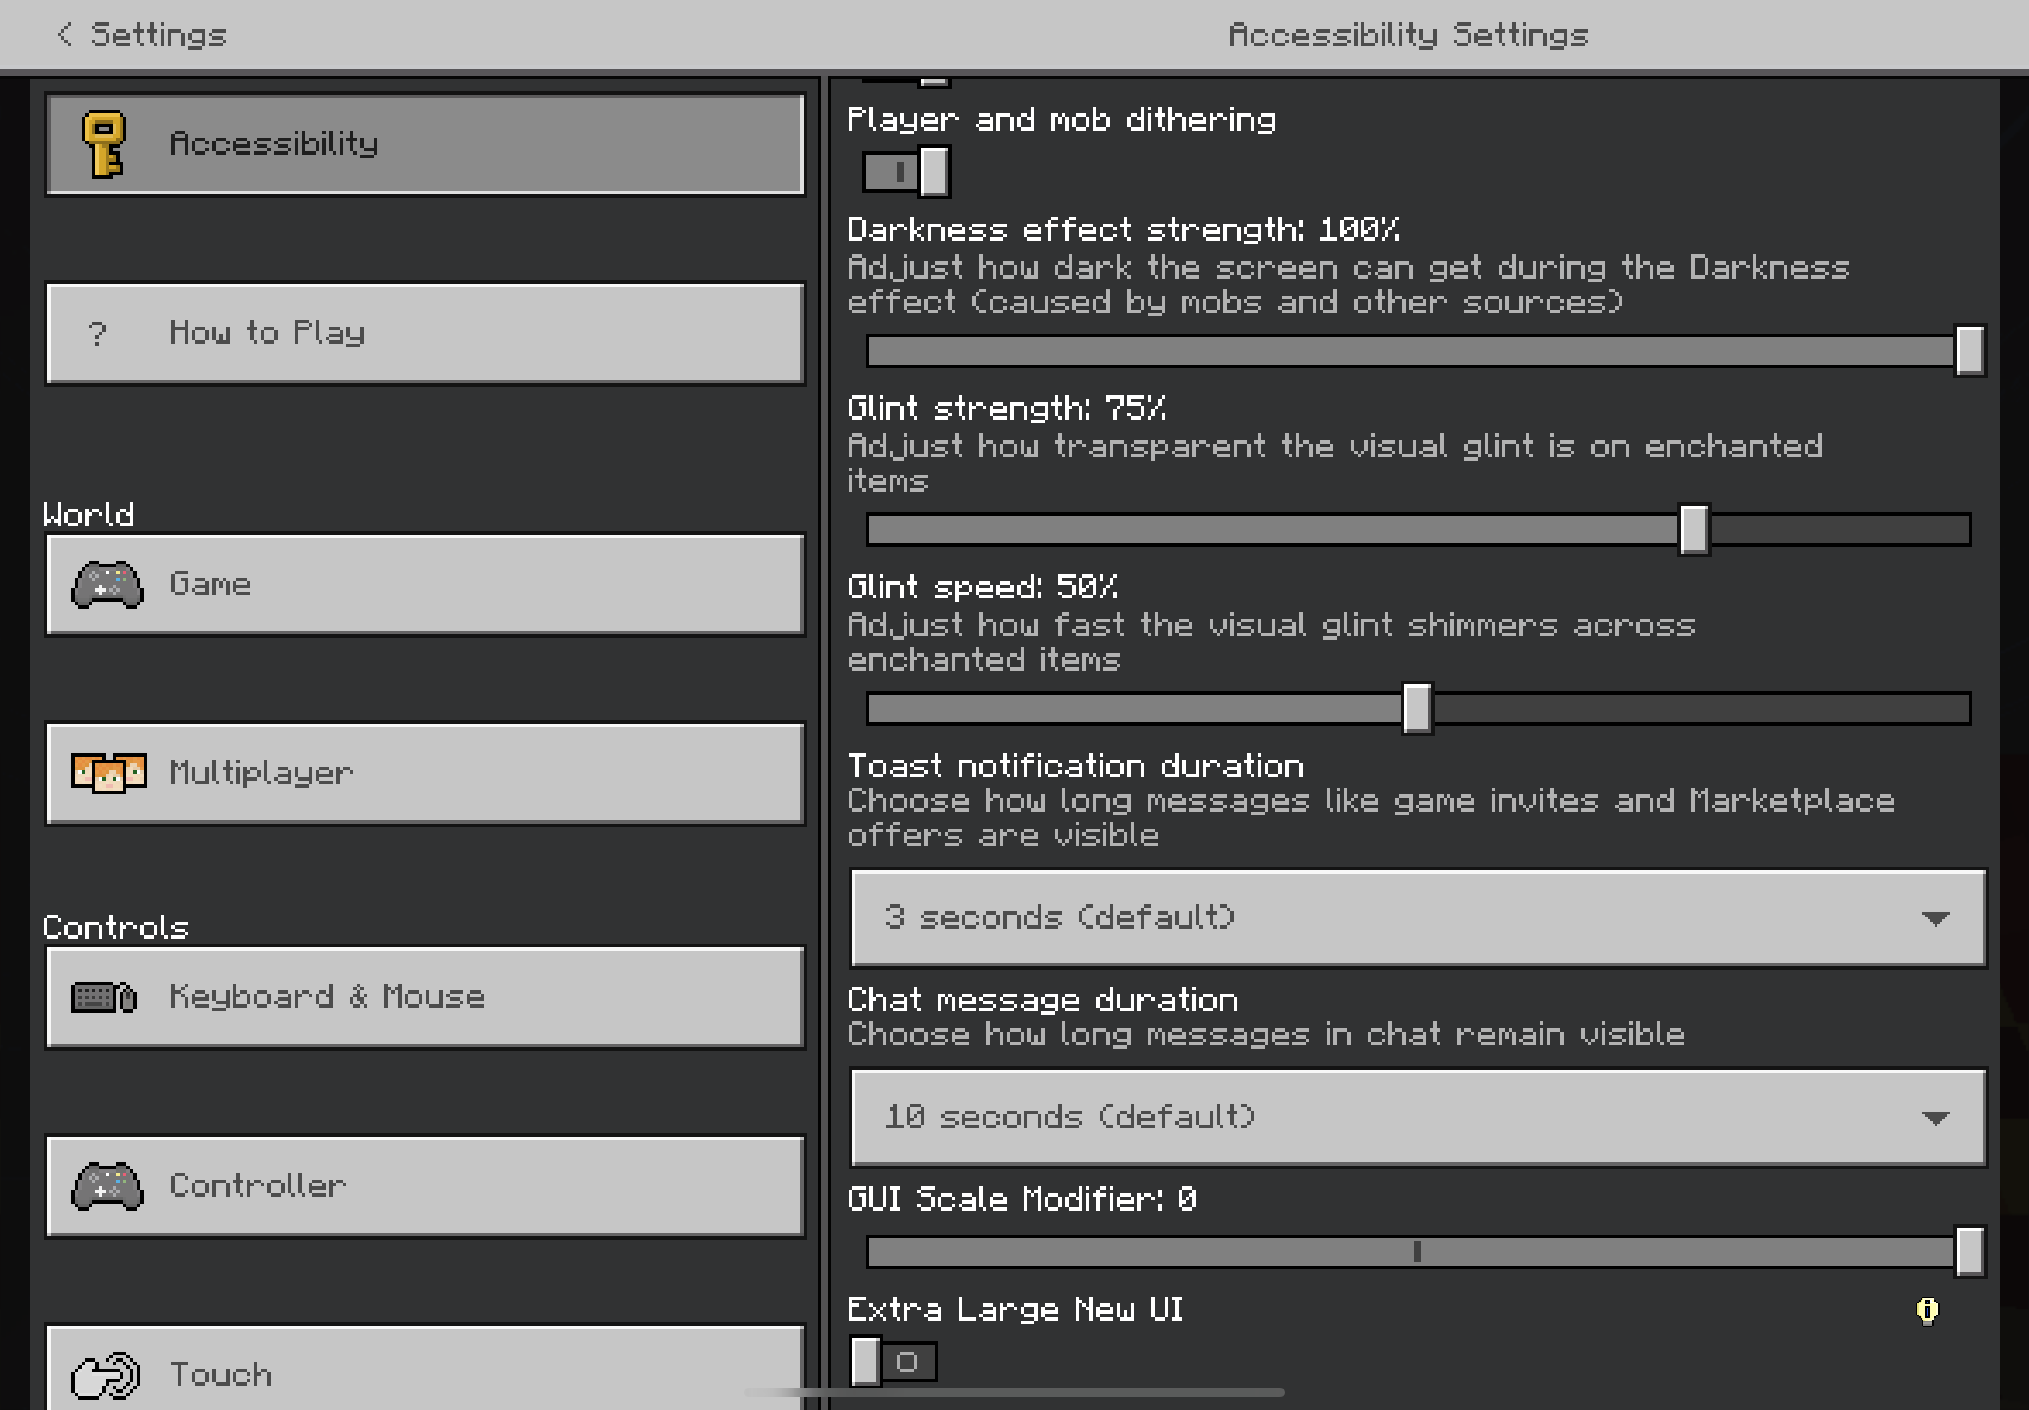Click the Glint strength slider handle
The image size is (2029, 1410).
pos(1694,530)
